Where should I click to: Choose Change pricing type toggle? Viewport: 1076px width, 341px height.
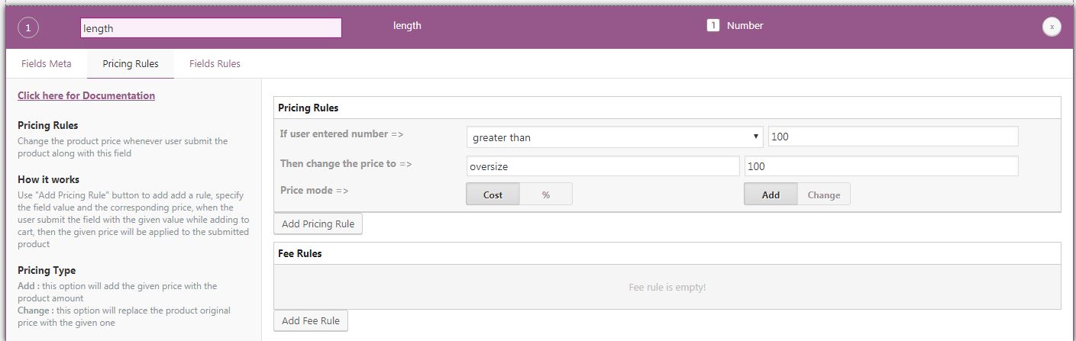click(x=823, y=195)
